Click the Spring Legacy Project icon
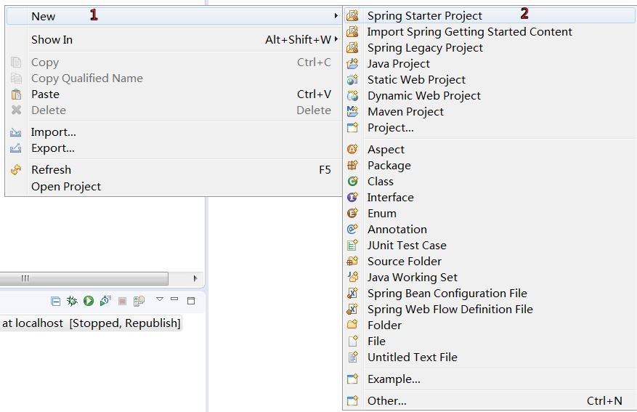Viewport: 637px width, 412px height. tap(352, 47)
